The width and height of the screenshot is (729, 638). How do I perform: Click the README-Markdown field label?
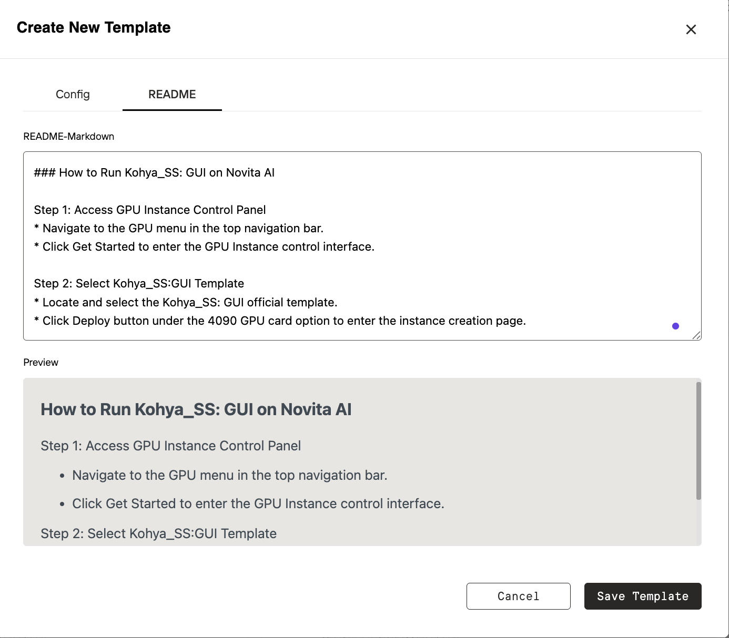point(69,137)
